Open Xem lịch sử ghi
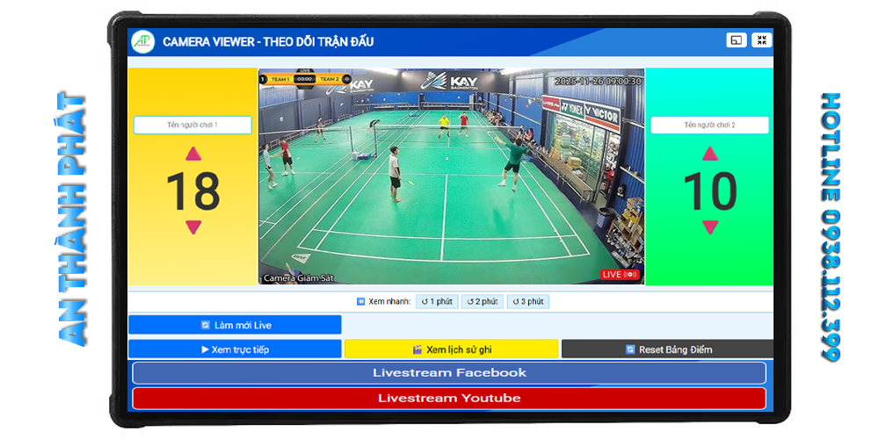 451,349
